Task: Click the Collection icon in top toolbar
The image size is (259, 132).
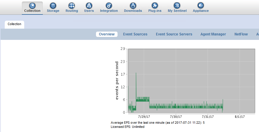Action: pos(32,6)
